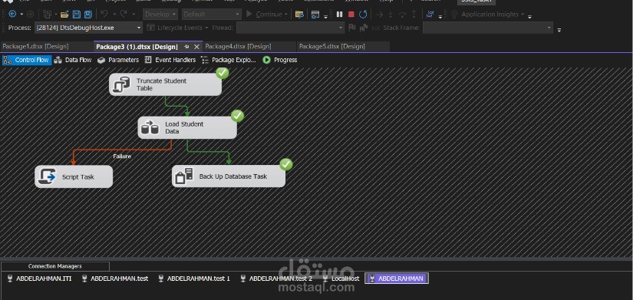633x300 pixels.
Task: Click green checkmark on Load Student Data
Action: (237, 117)
